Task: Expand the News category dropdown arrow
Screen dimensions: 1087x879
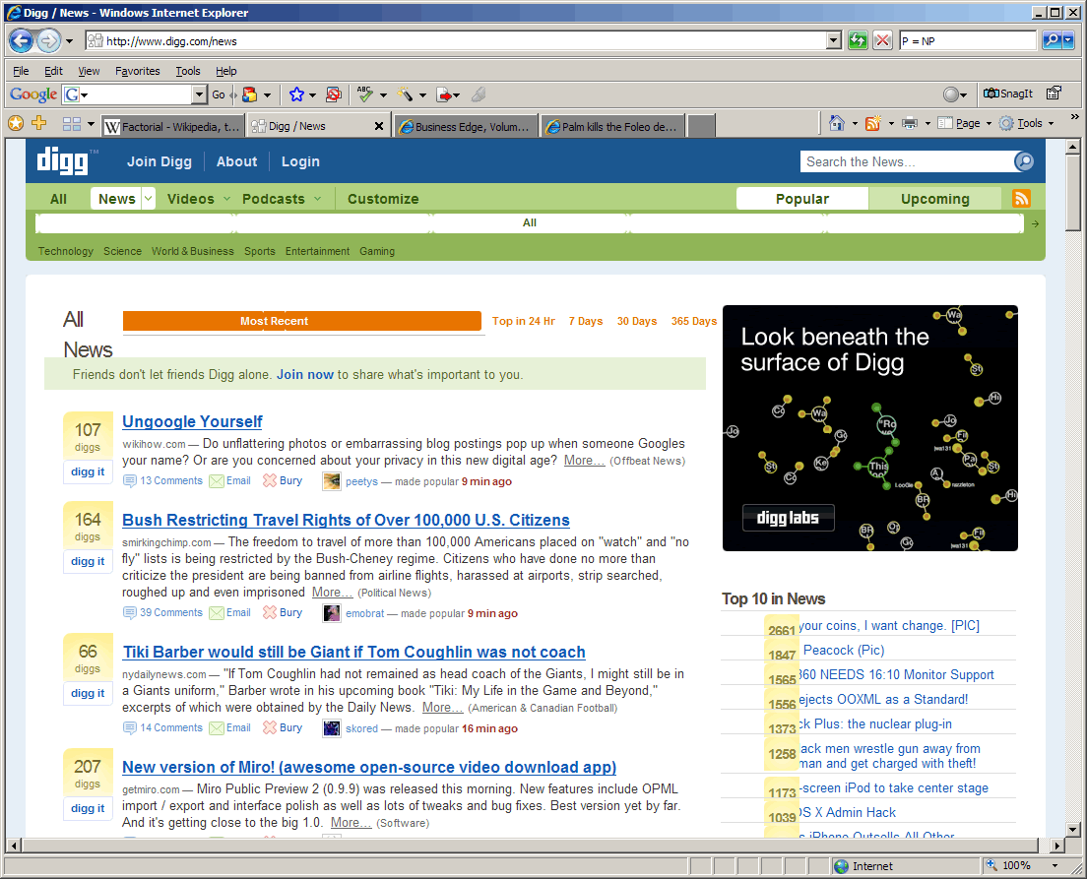Action: [148, 199]
